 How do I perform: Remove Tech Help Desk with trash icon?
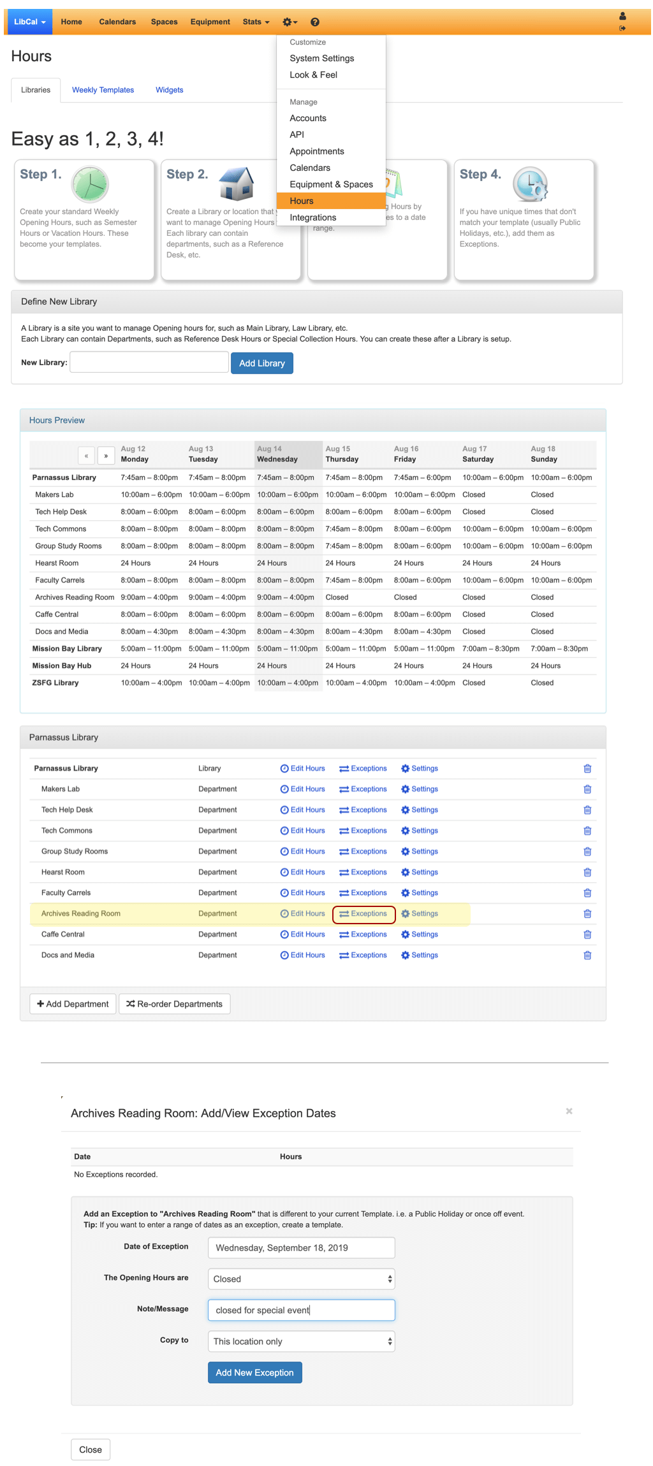pyautogui.click(x=587, y=810)
